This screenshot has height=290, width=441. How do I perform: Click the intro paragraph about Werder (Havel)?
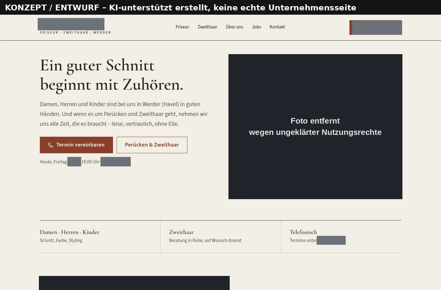[124, 114]
